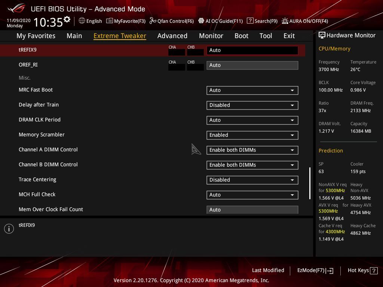Open the Memory Scrambler dropdown

(252, 135)
